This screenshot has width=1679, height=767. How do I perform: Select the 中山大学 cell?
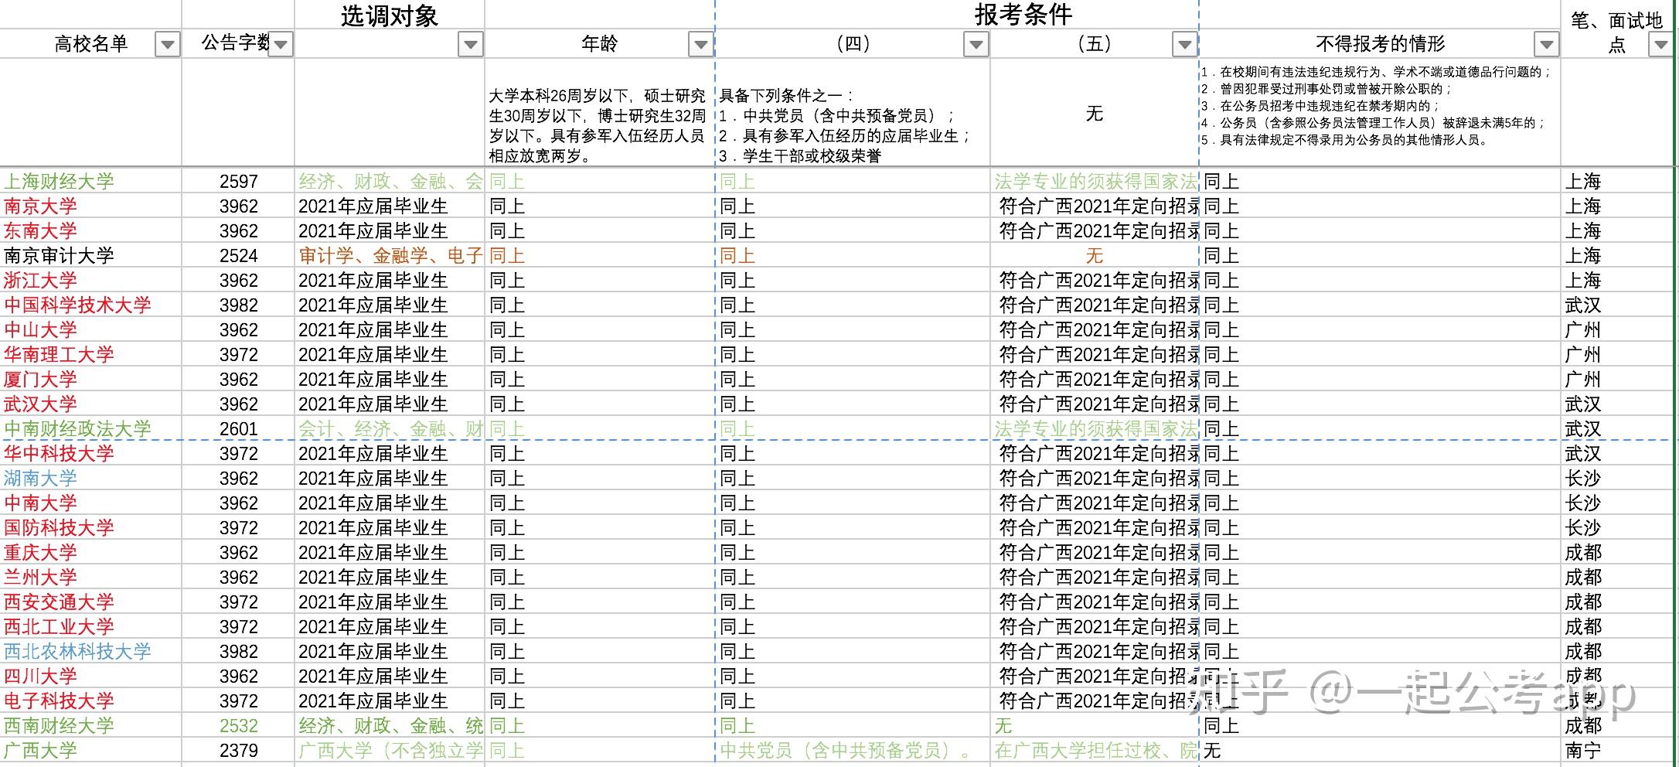(91, 330)
